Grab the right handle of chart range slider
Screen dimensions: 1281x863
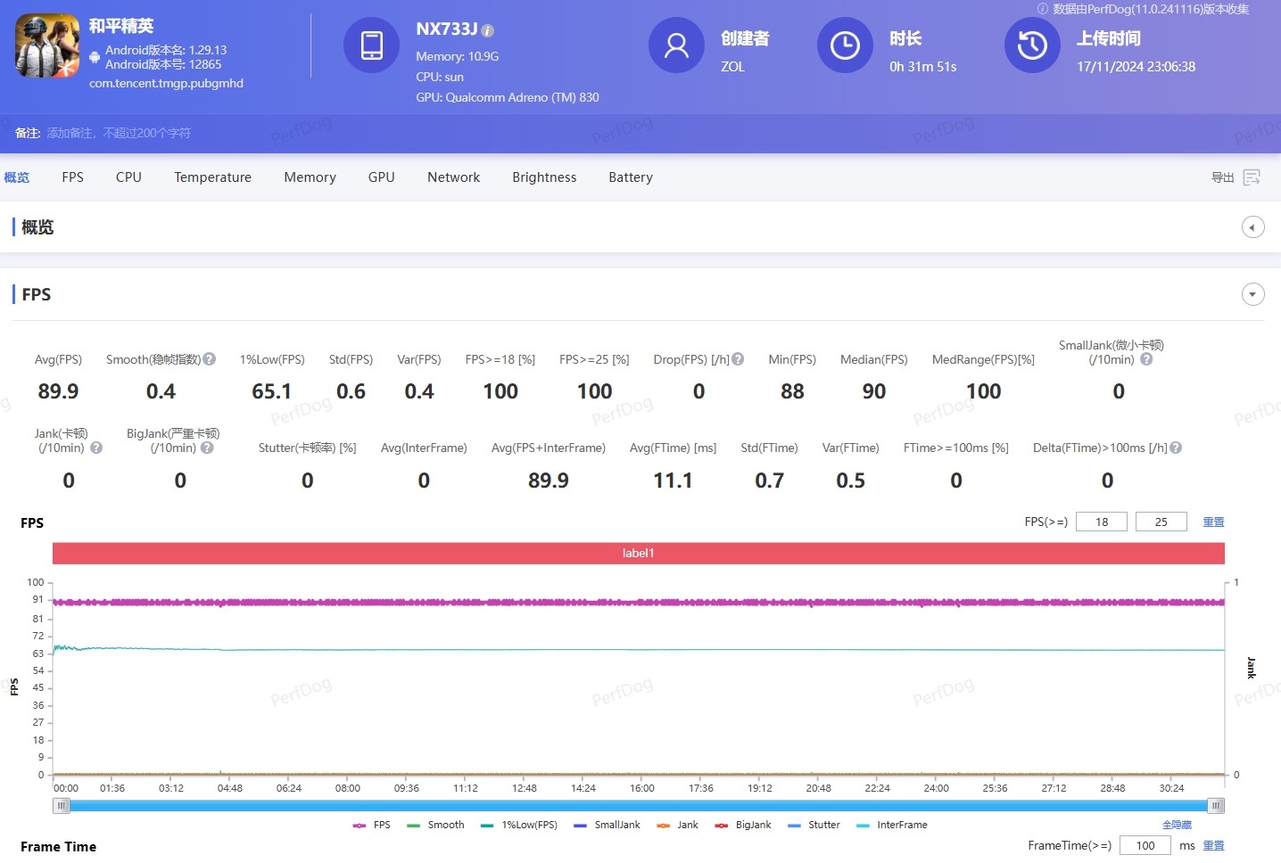[x=1216, y=806]
